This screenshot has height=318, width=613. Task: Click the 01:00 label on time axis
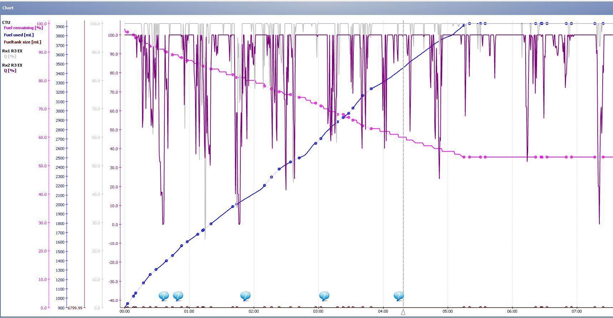point(189,312)
